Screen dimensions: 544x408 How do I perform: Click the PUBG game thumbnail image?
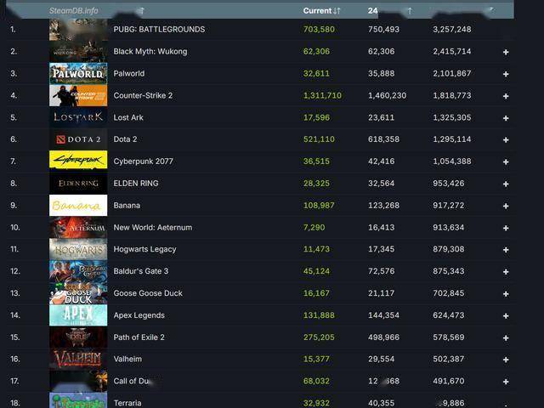[x=78, y=30]
